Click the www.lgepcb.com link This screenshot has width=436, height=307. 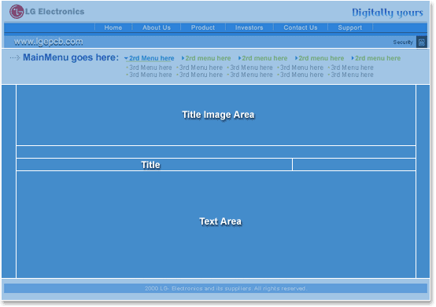(x=48, y=42)
